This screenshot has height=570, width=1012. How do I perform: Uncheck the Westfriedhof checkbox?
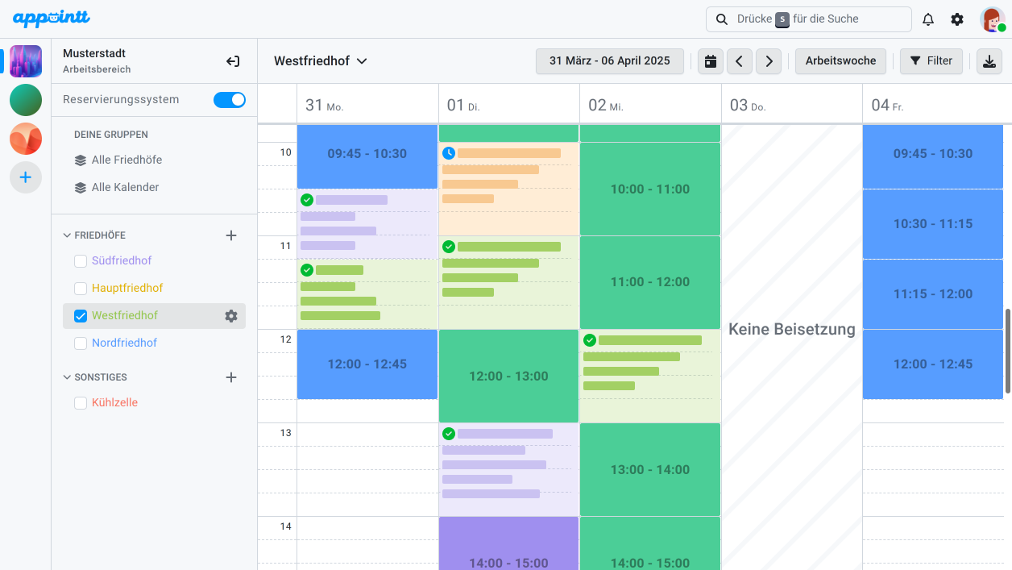pos(81,316)
